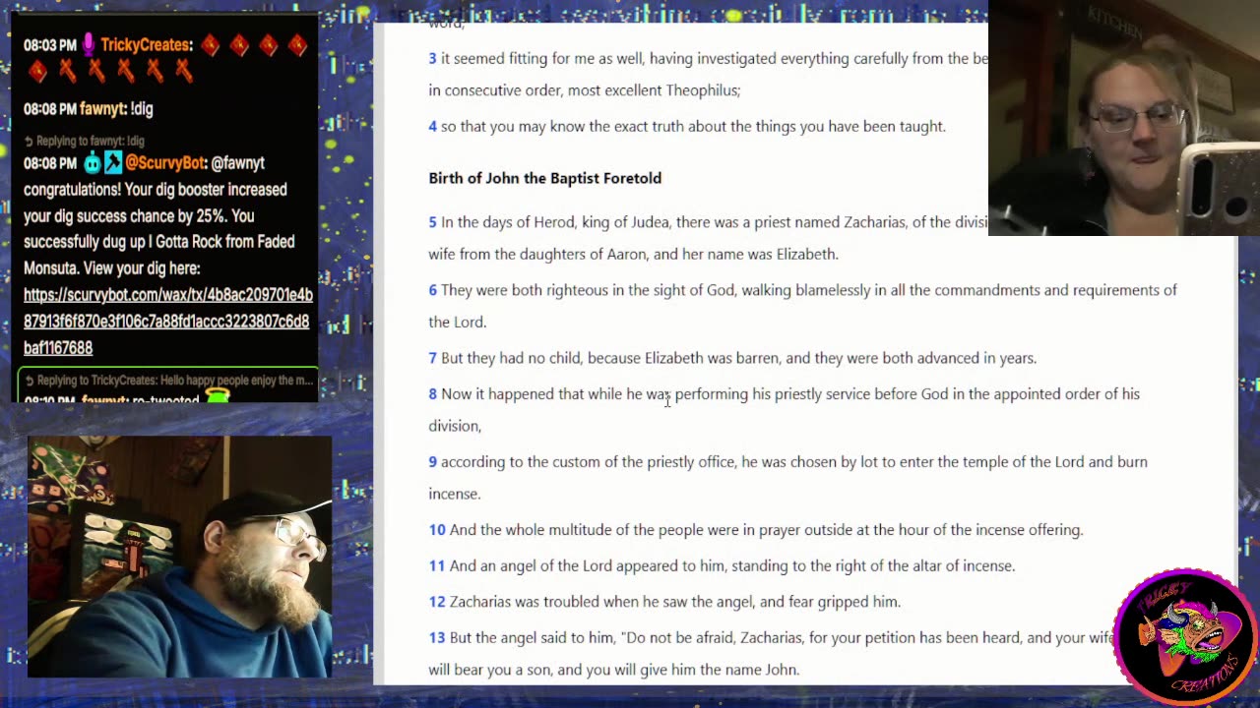The image size is (1260, 708).
Task: Click 'fear gripped him' in verse 12
Action: point(841,602)
